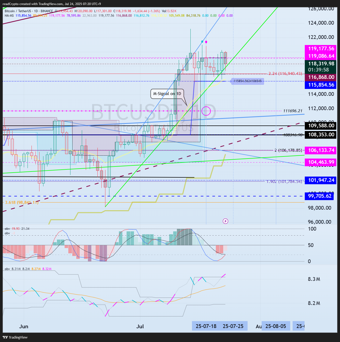Select the 115,854.56 blue price tag
Image resolution: width=340 pixels, height=342 pixels.
click(321, 85)
